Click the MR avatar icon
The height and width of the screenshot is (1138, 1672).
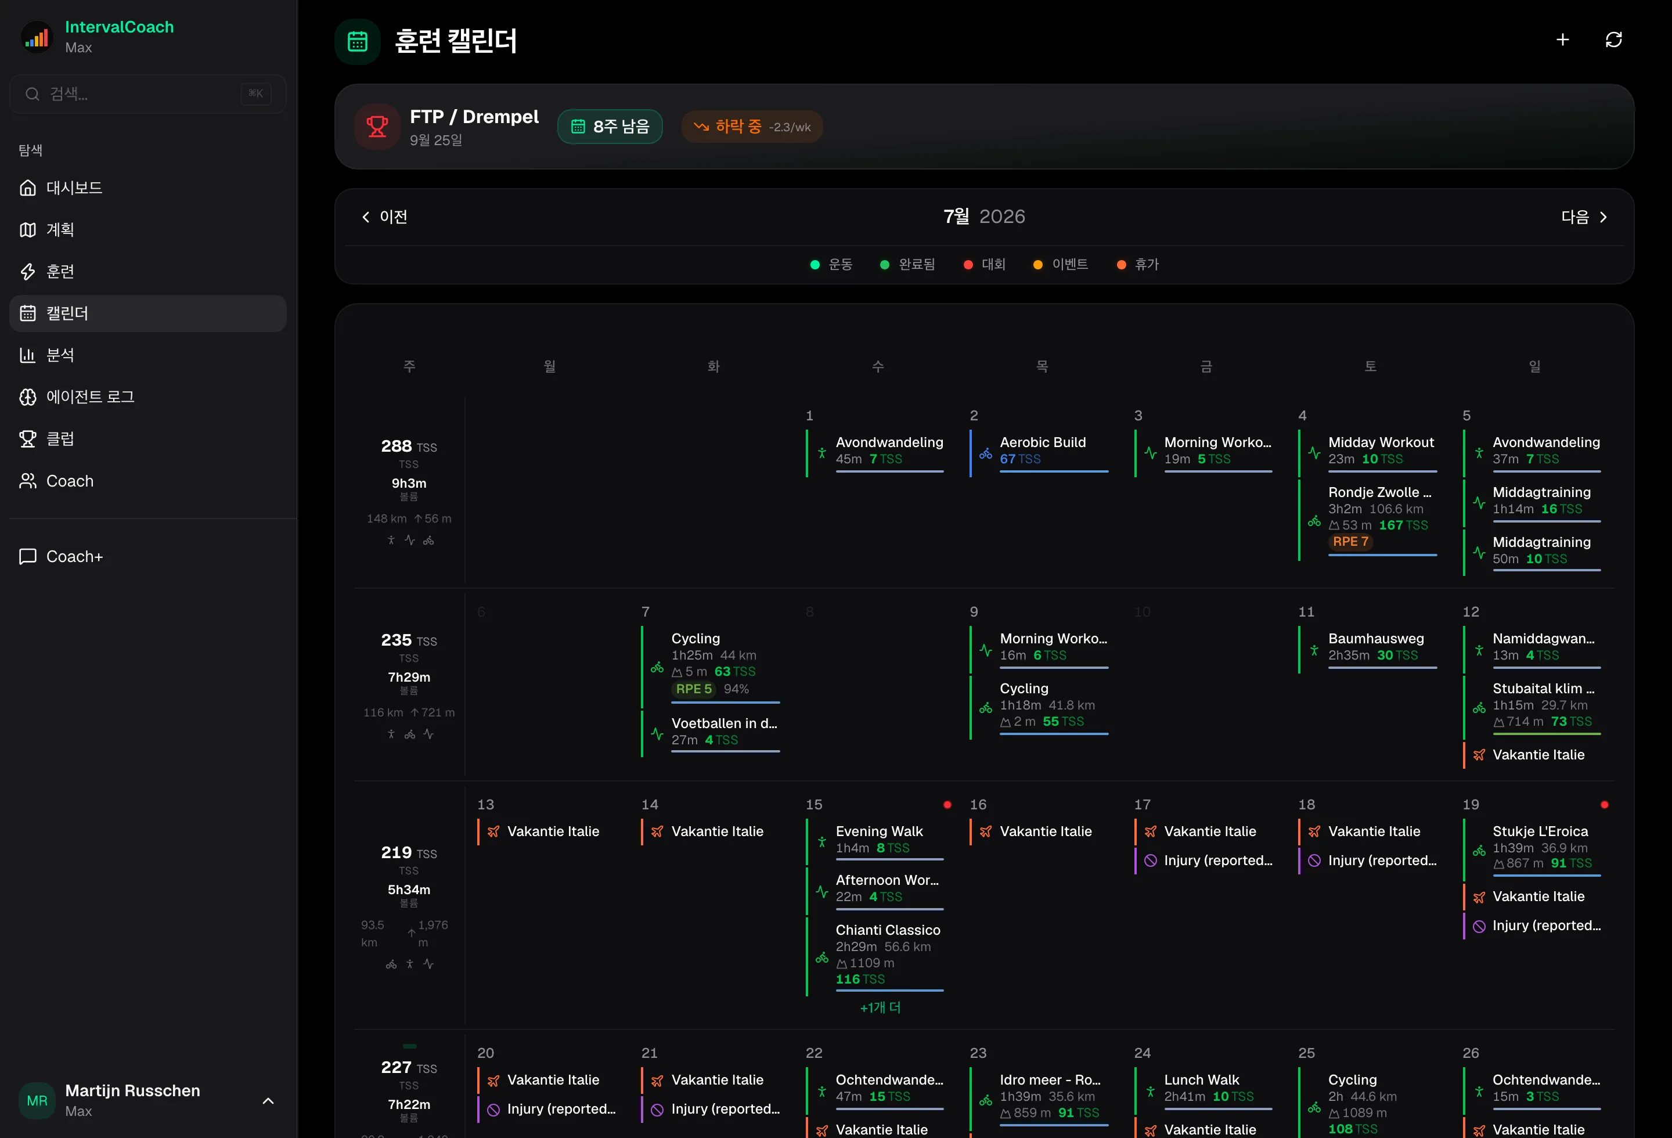[x=37, y=1100]
